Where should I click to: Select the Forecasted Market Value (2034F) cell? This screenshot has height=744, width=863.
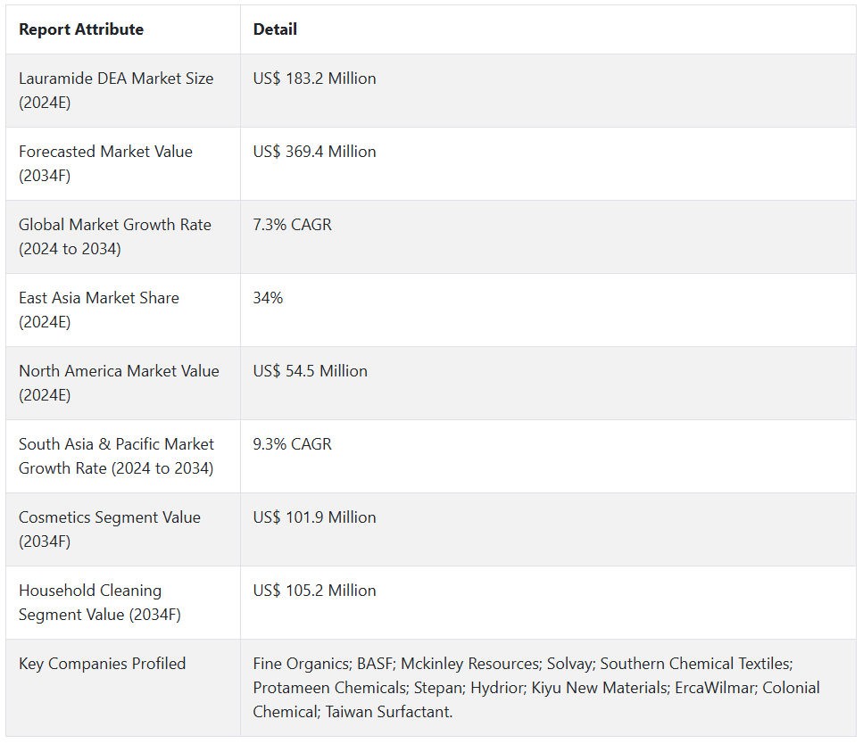(105, 163)
